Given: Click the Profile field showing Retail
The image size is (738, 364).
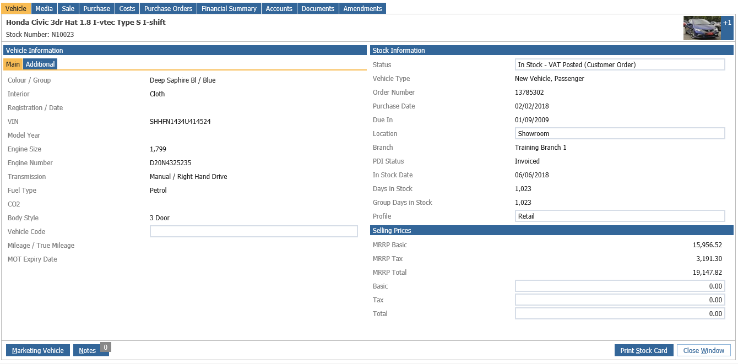Looking at the screenshot, I should tap(620, 216).
